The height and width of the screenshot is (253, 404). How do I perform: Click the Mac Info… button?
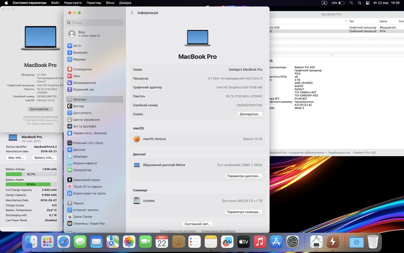point(16,158)
